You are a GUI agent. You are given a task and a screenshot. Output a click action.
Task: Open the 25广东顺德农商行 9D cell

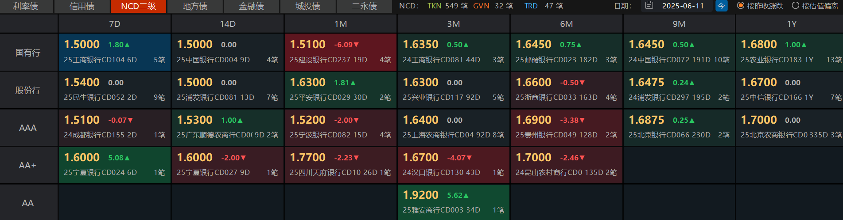coord(228,128)
